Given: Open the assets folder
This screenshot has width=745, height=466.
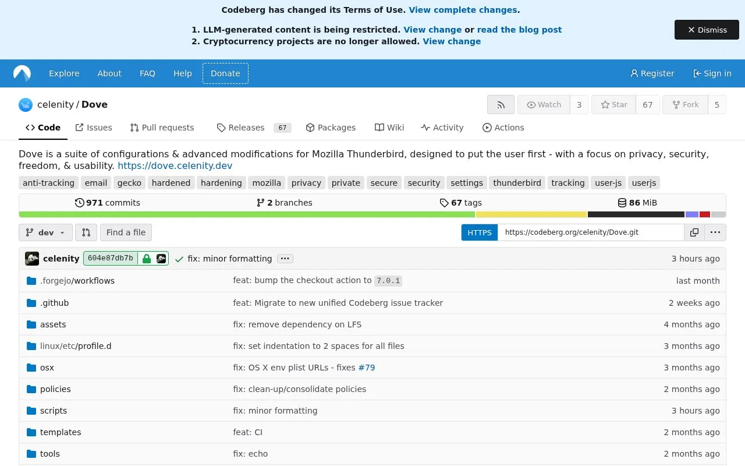Looking at the screenshot, I should 53,324.
